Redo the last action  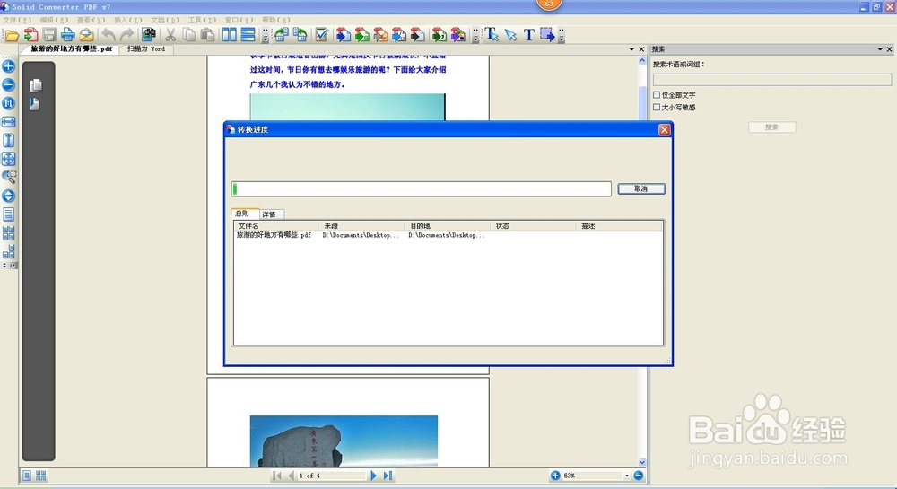pos(126,35)
